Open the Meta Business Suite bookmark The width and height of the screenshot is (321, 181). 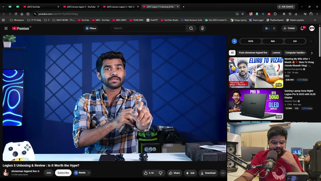pos(191,20)
